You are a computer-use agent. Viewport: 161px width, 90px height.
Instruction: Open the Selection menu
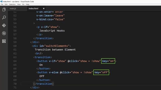click(x=12, y=4)
